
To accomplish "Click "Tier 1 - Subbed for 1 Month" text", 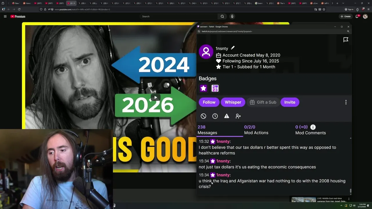I will 249,67.
